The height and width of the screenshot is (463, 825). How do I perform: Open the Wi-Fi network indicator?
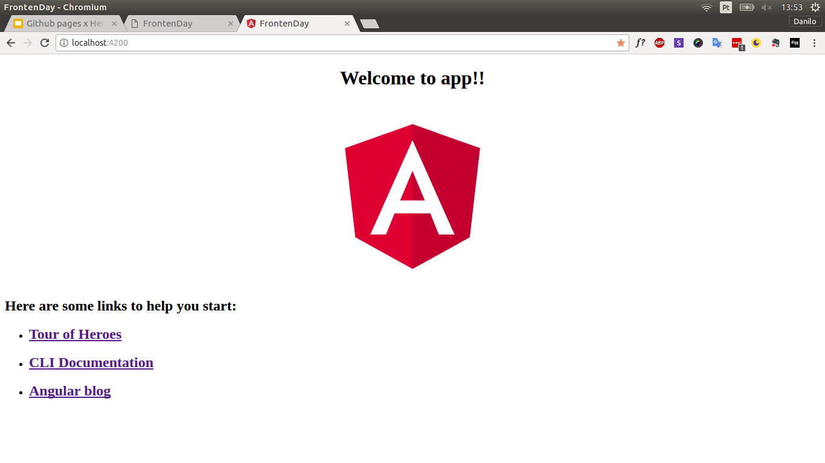tap(707, 7)
